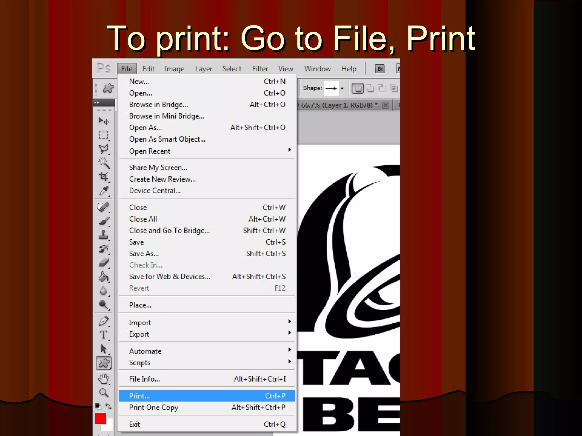Click the Photoshop Ps logo

104,68
